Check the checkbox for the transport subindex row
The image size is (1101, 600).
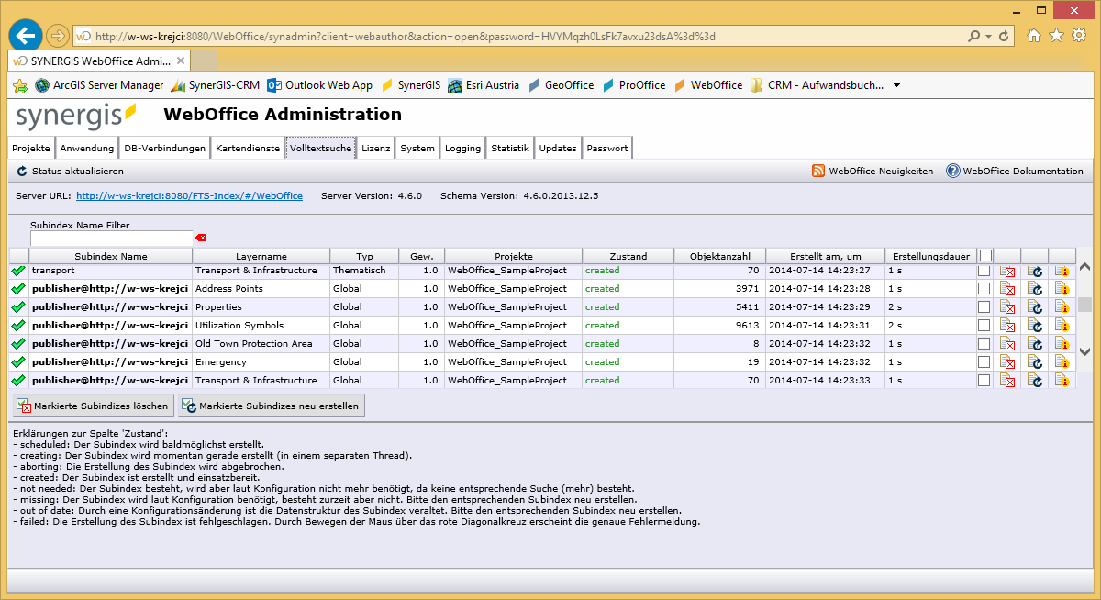[984, 271]
